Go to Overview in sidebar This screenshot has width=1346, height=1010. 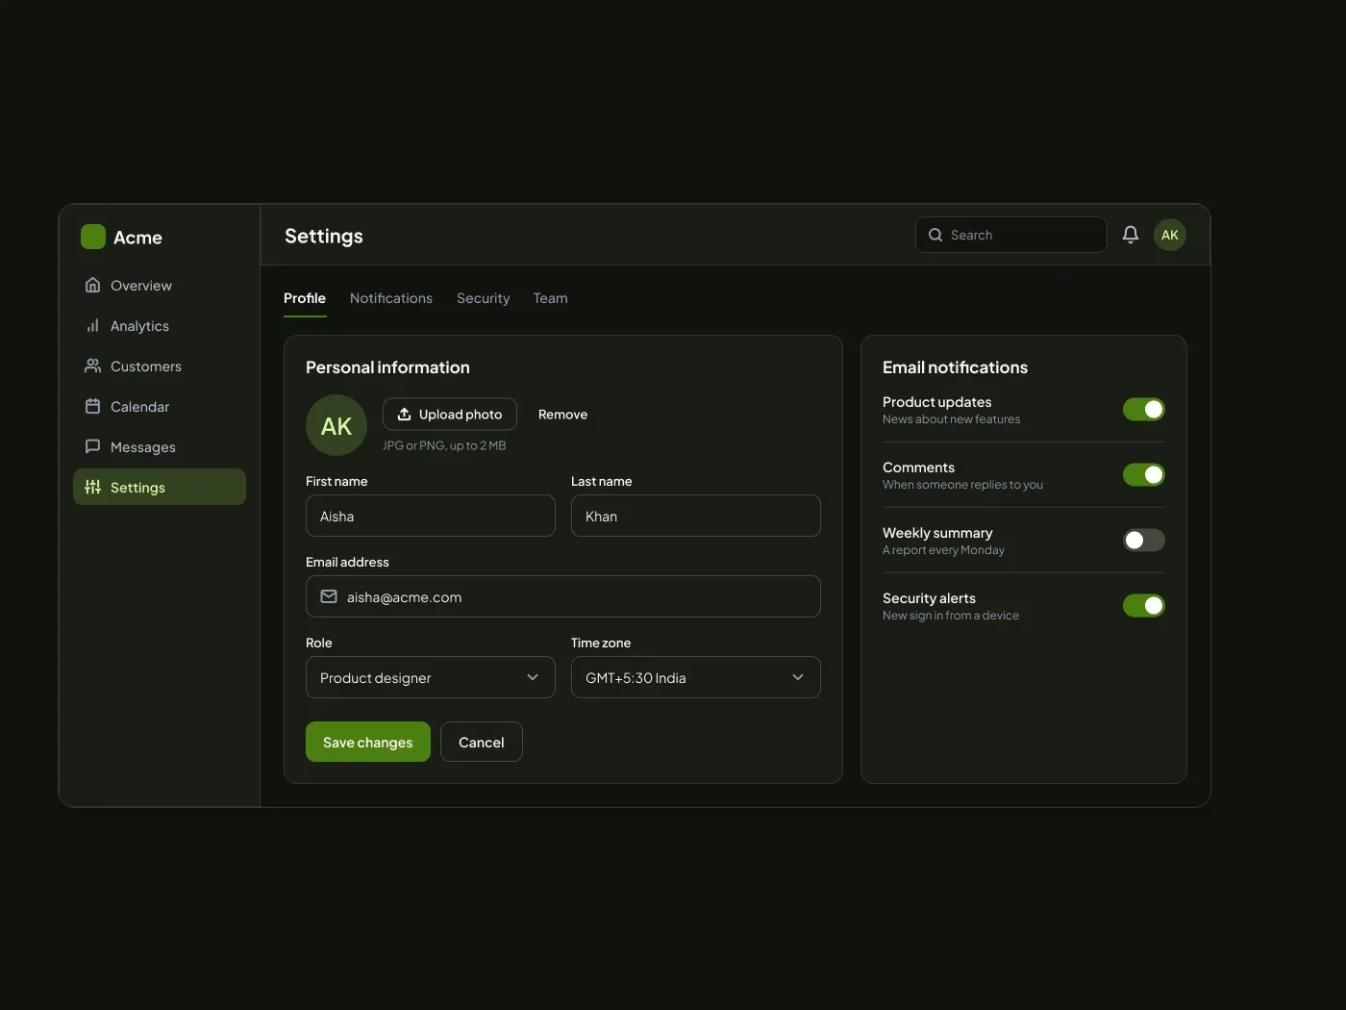(x=141, y=286)
